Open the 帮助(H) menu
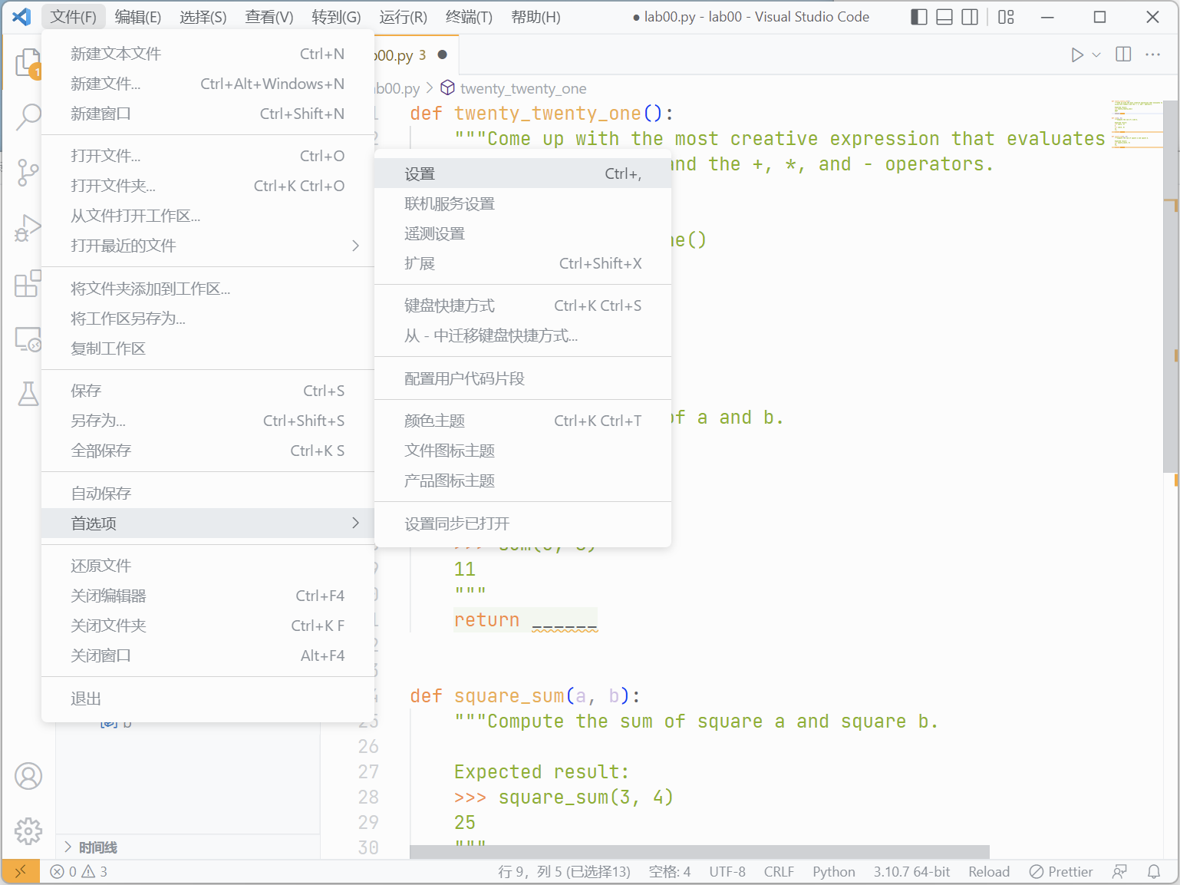Image resolution: width=1180 pixels, height=885 pixels. 536,17
